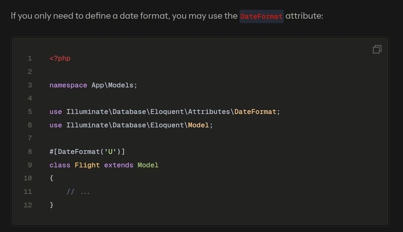Click line number 1 in the gutter
The height and width of the screenshot is (232, 403).
coord(30,58)
